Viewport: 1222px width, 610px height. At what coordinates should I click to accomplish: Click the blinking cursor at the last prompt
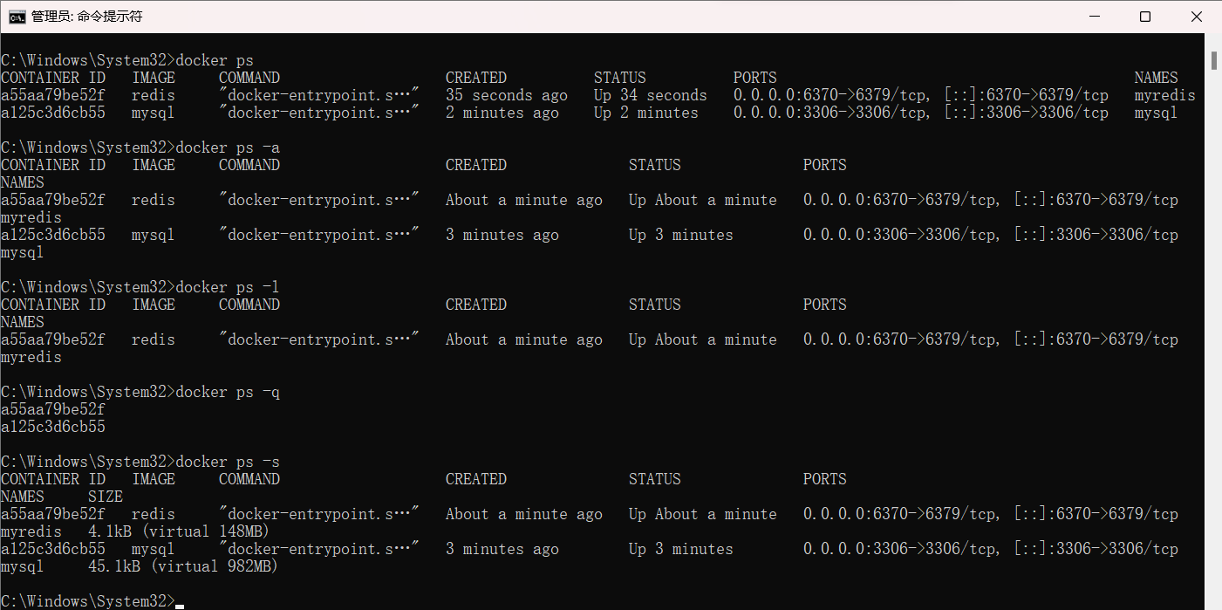[x=180, y=601]
